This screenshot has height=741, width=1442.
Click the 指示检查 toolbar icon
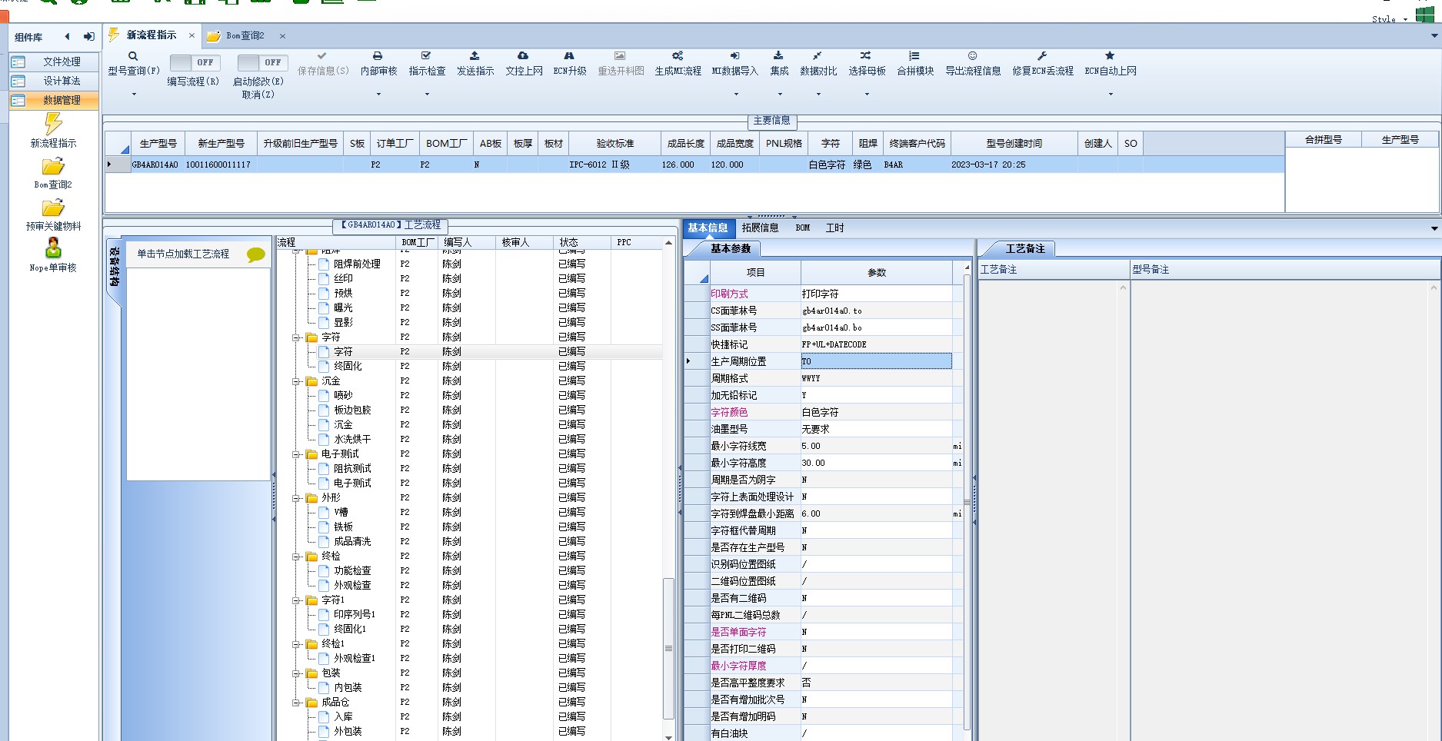[x=426, y=56]
